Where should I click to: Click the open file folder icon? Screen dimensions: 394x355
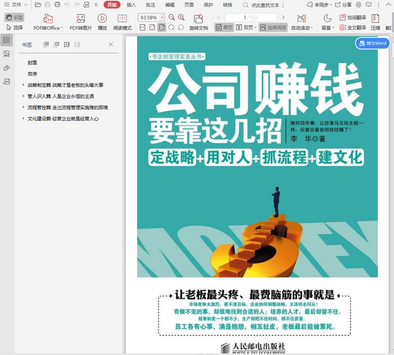[38, 5]
